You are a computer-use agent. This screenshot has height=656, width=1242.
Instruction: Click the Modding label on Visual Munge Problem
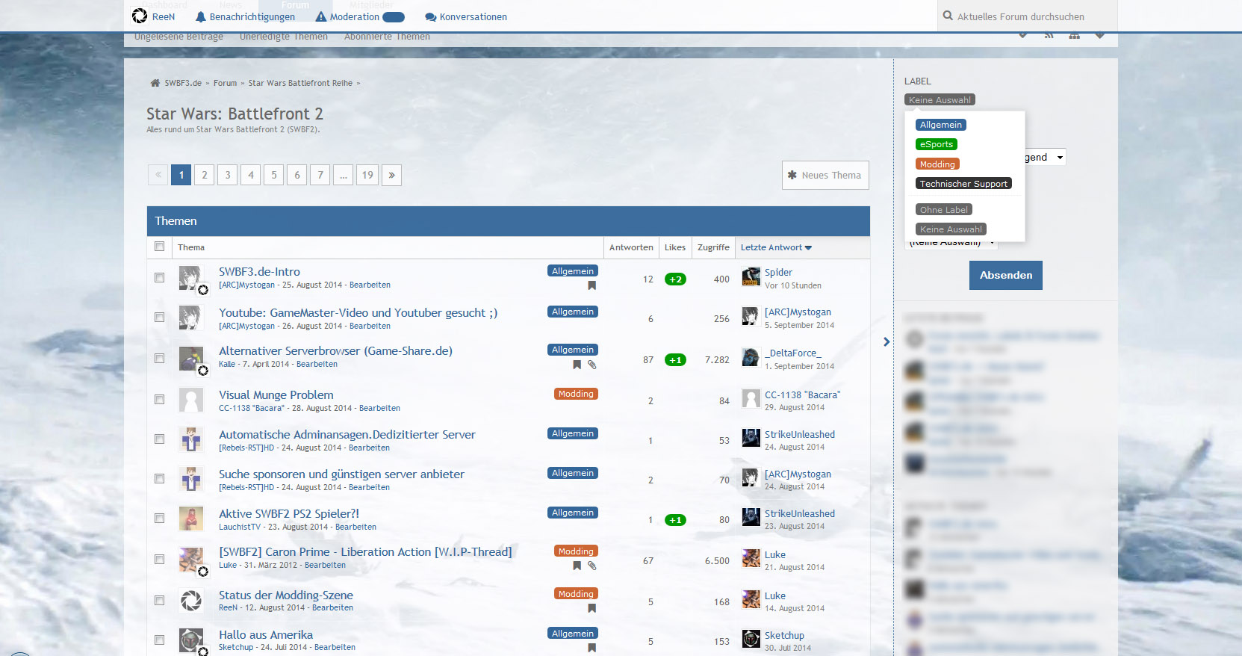click(x=576, y=394)
